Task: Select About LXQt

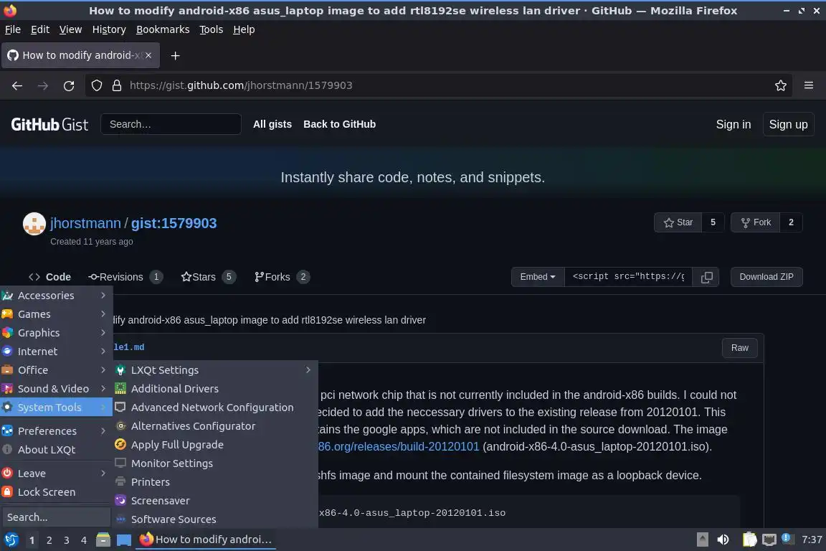Action: pos(56,450)
